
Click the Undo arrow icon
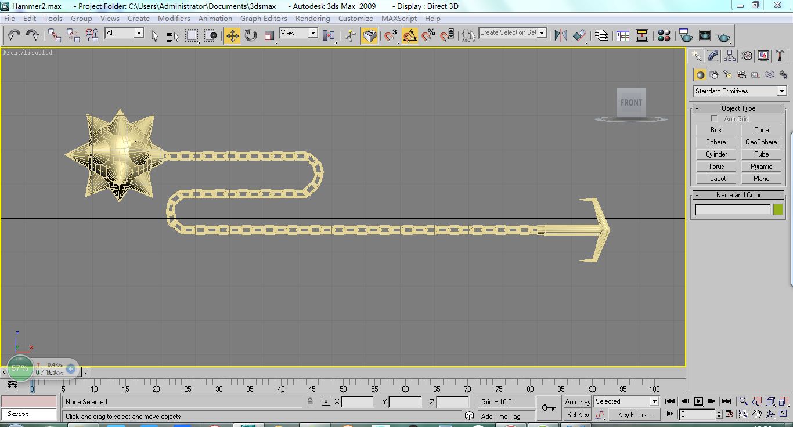pyautogui.click(x=14, y=35)
